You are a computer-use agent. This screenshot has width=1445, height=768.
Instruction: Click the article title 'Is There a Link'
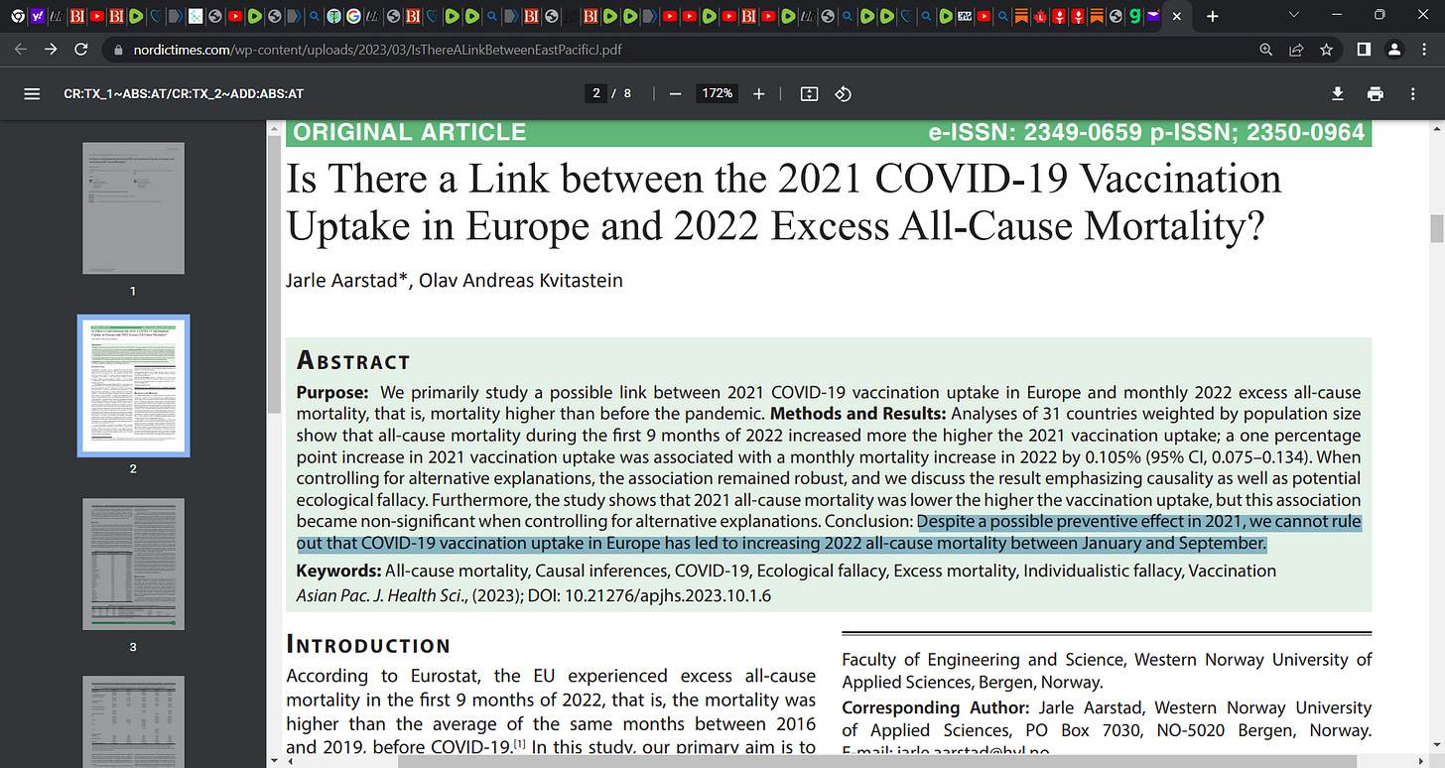(x=784, y=201)
